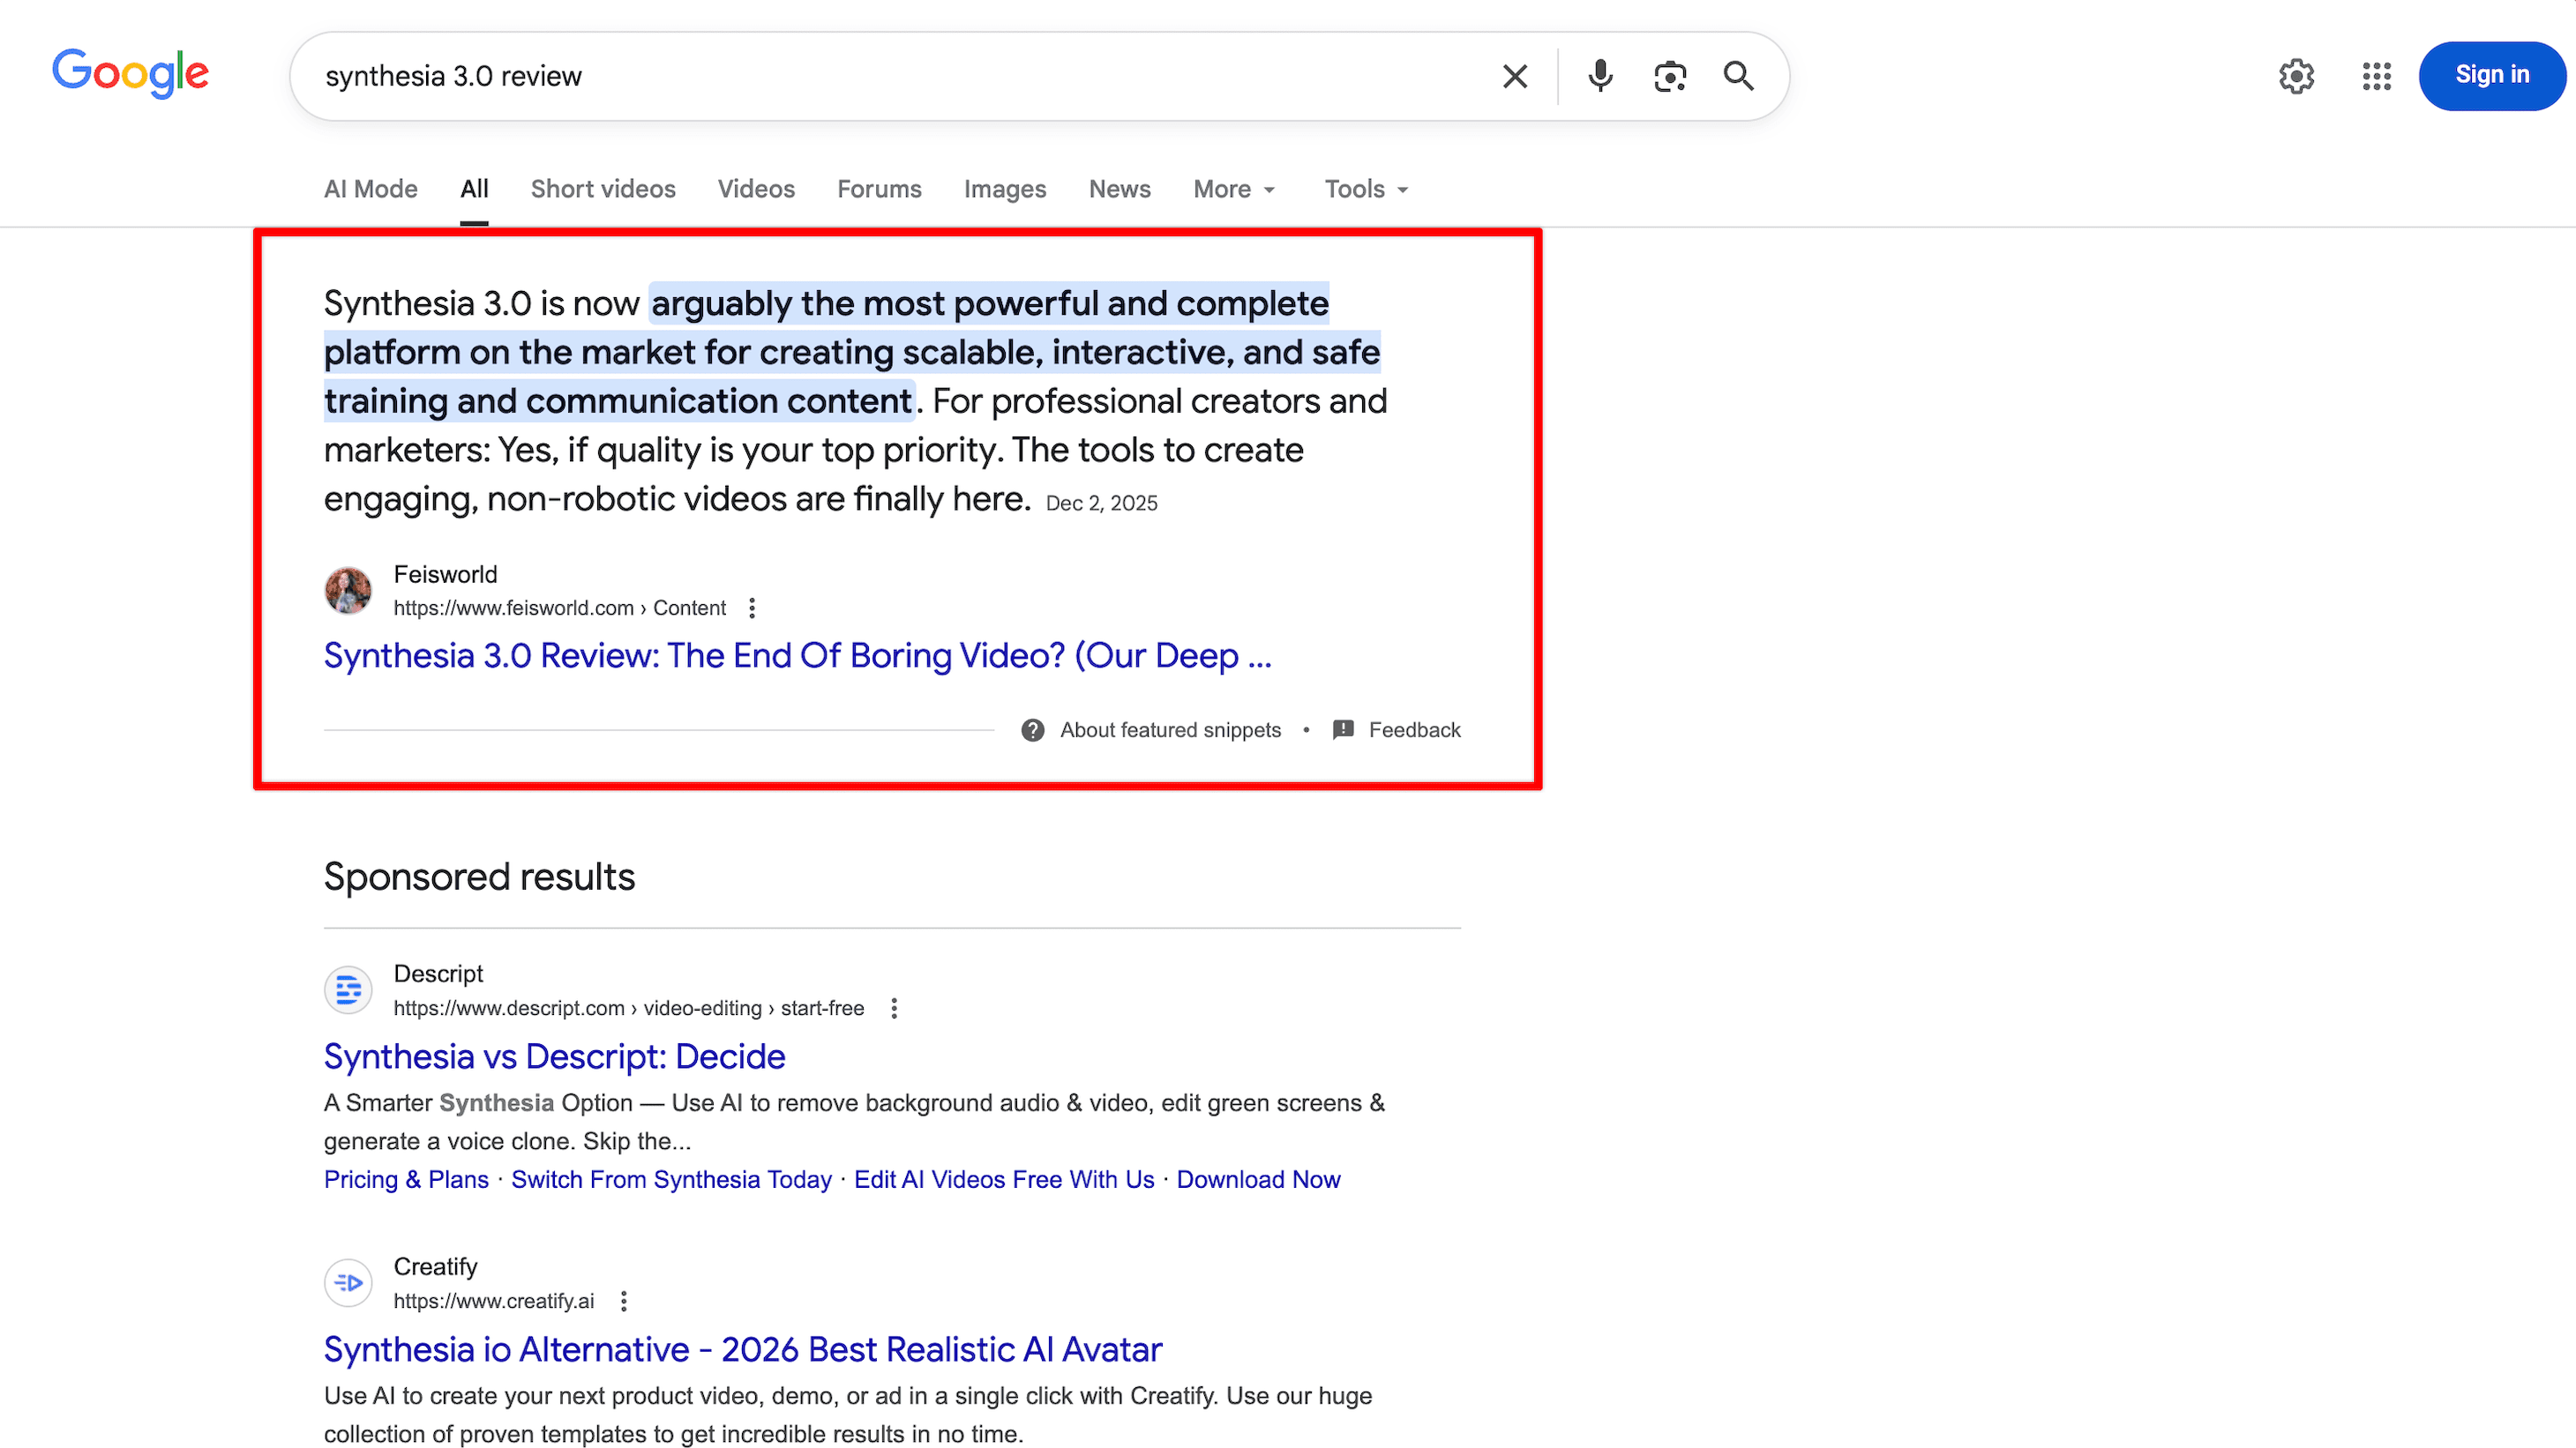Open the News tab
The width and height of the screenshot is (2576, 1448).
(1119, 189)
